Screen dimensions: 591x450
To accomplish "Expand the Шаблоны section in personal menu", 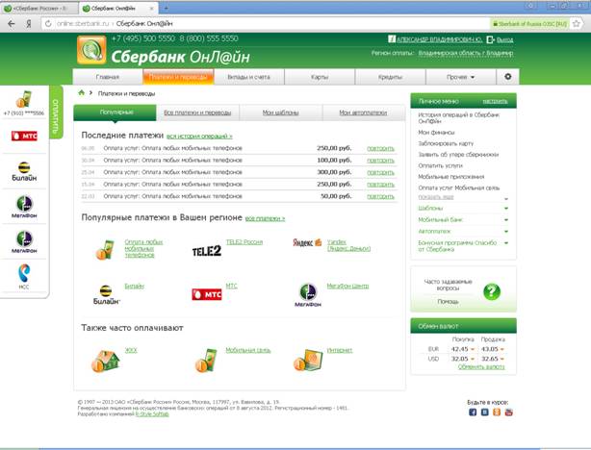I will (x=430, y=208).
